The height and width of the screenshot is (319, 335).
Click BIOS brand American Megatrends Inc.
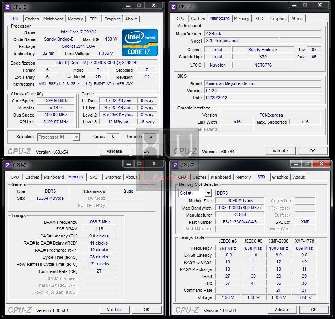tap(262, 83)
